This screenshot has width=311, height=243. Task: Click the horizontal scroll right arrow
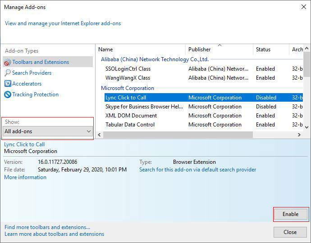click(x=299, y=135)
